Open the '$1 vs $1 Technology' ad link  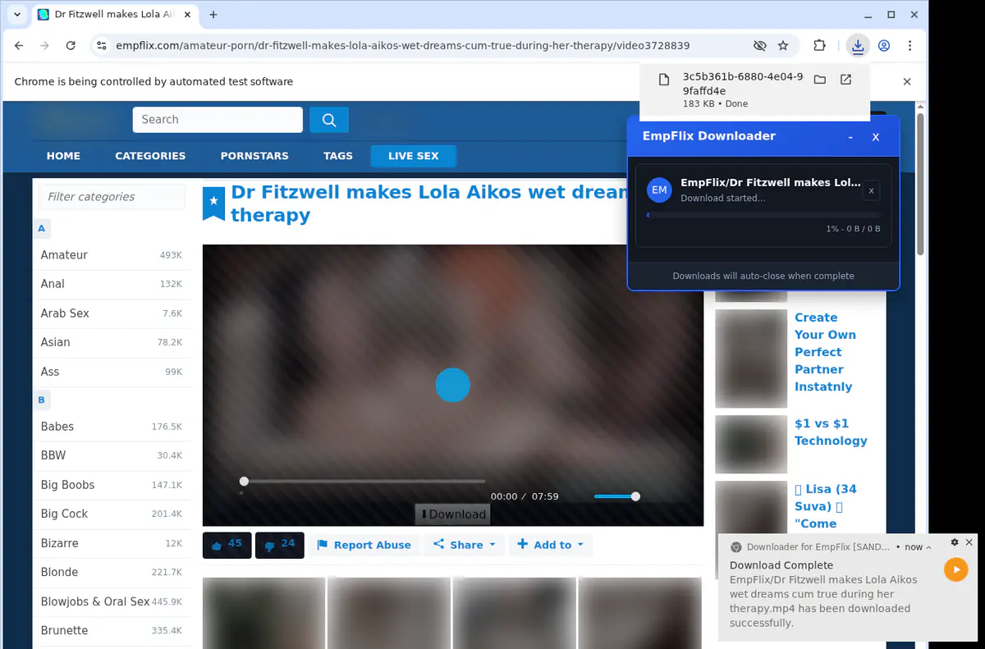[x=831, y=432]
